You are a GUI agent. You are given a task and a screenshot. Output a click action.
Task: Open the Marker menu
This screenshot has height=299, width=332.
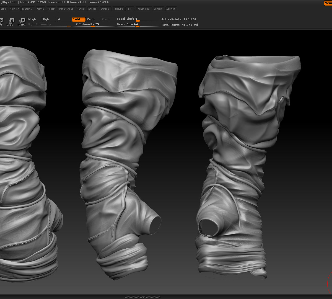point(14,9)
